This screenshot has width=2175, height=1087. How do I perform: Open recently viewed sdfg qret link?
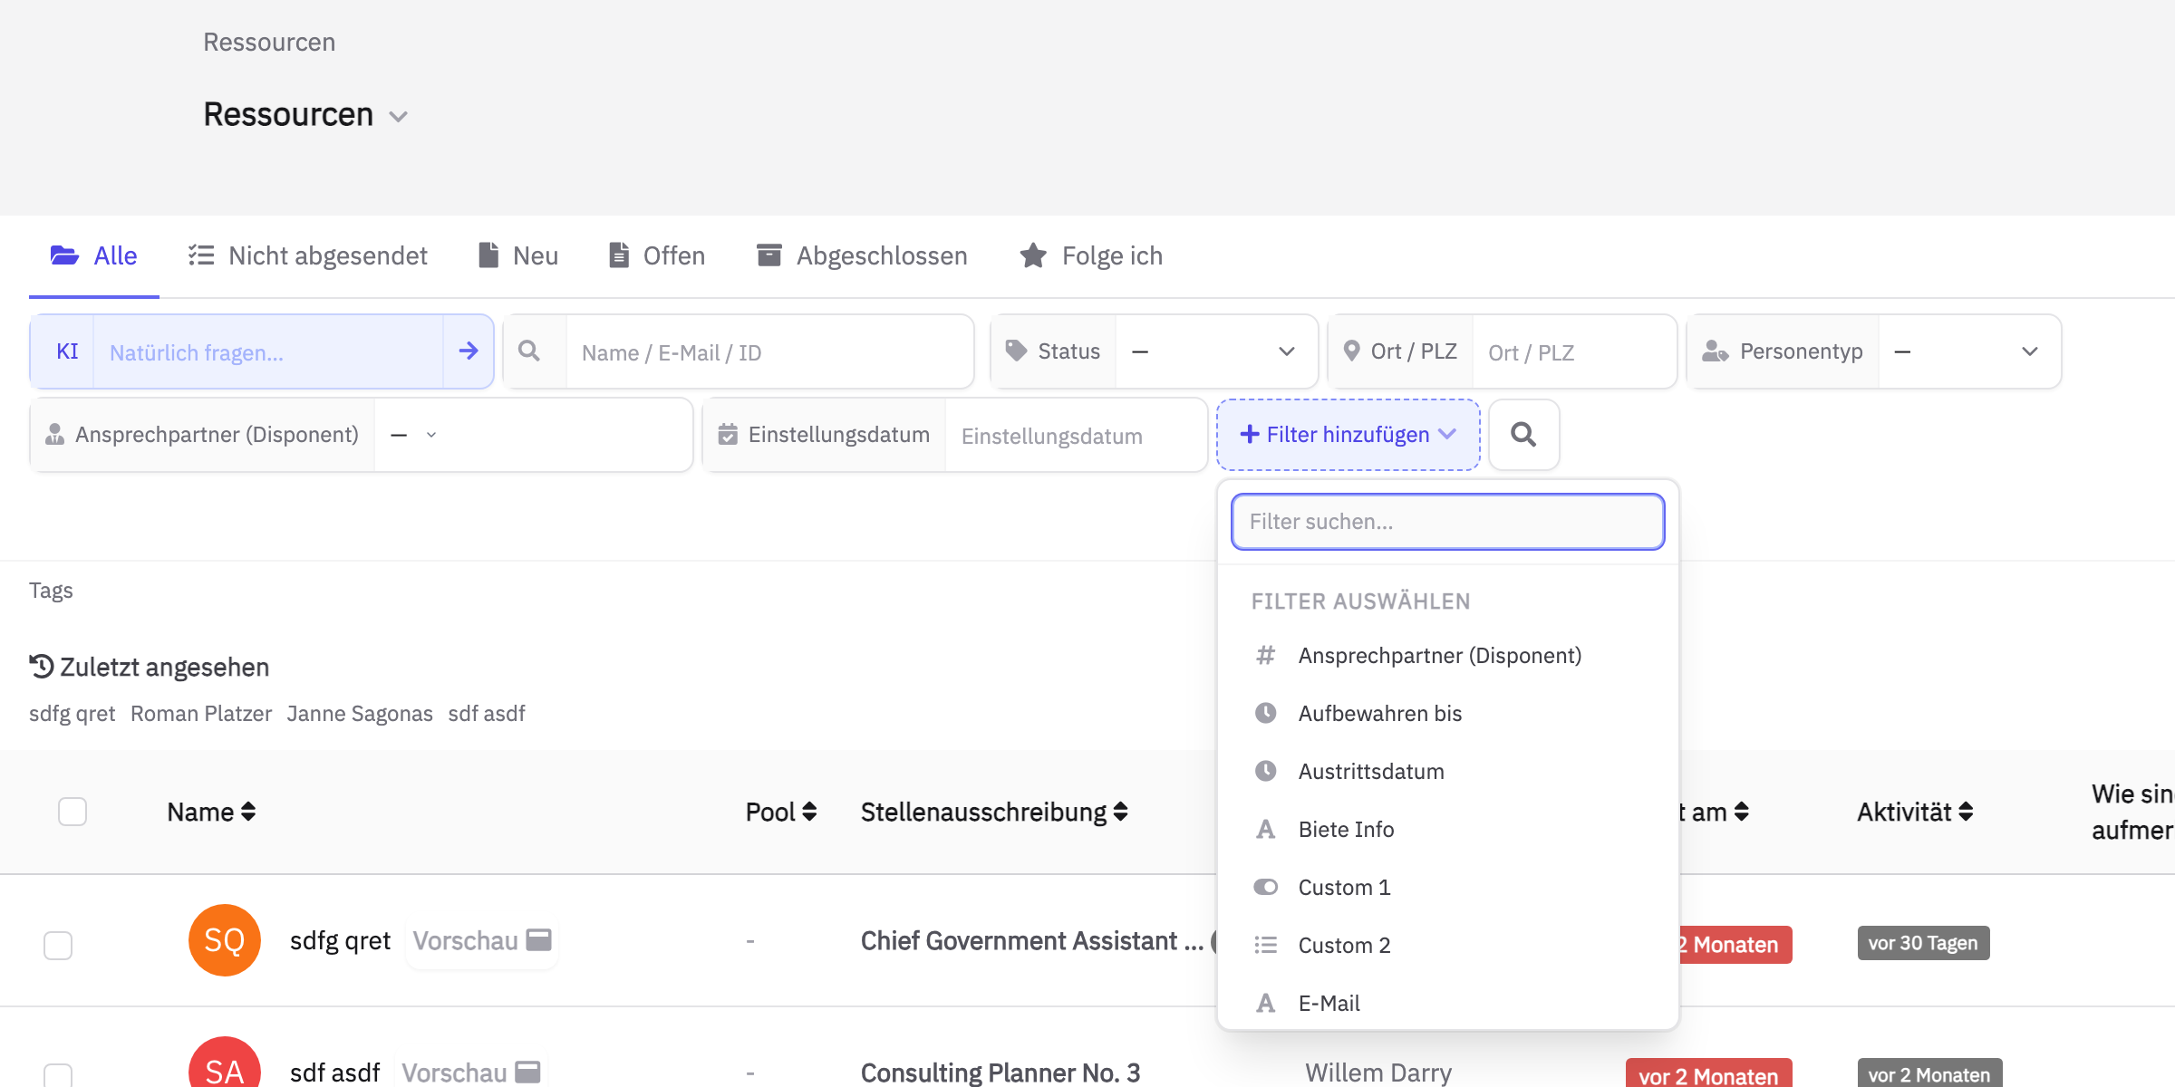[x=72, y=714]
